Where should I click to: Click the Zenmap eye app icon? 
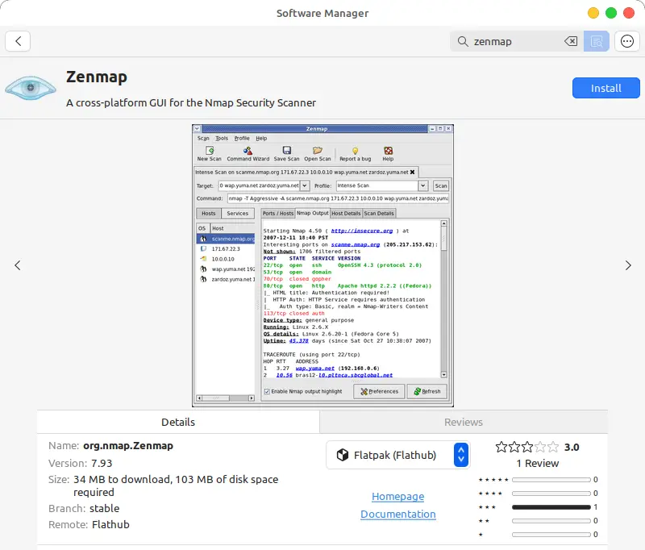31,88
